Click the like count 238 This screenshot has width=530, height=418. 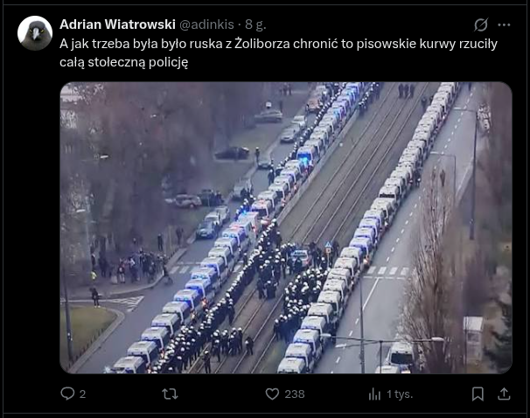click(x=295, y=394)
